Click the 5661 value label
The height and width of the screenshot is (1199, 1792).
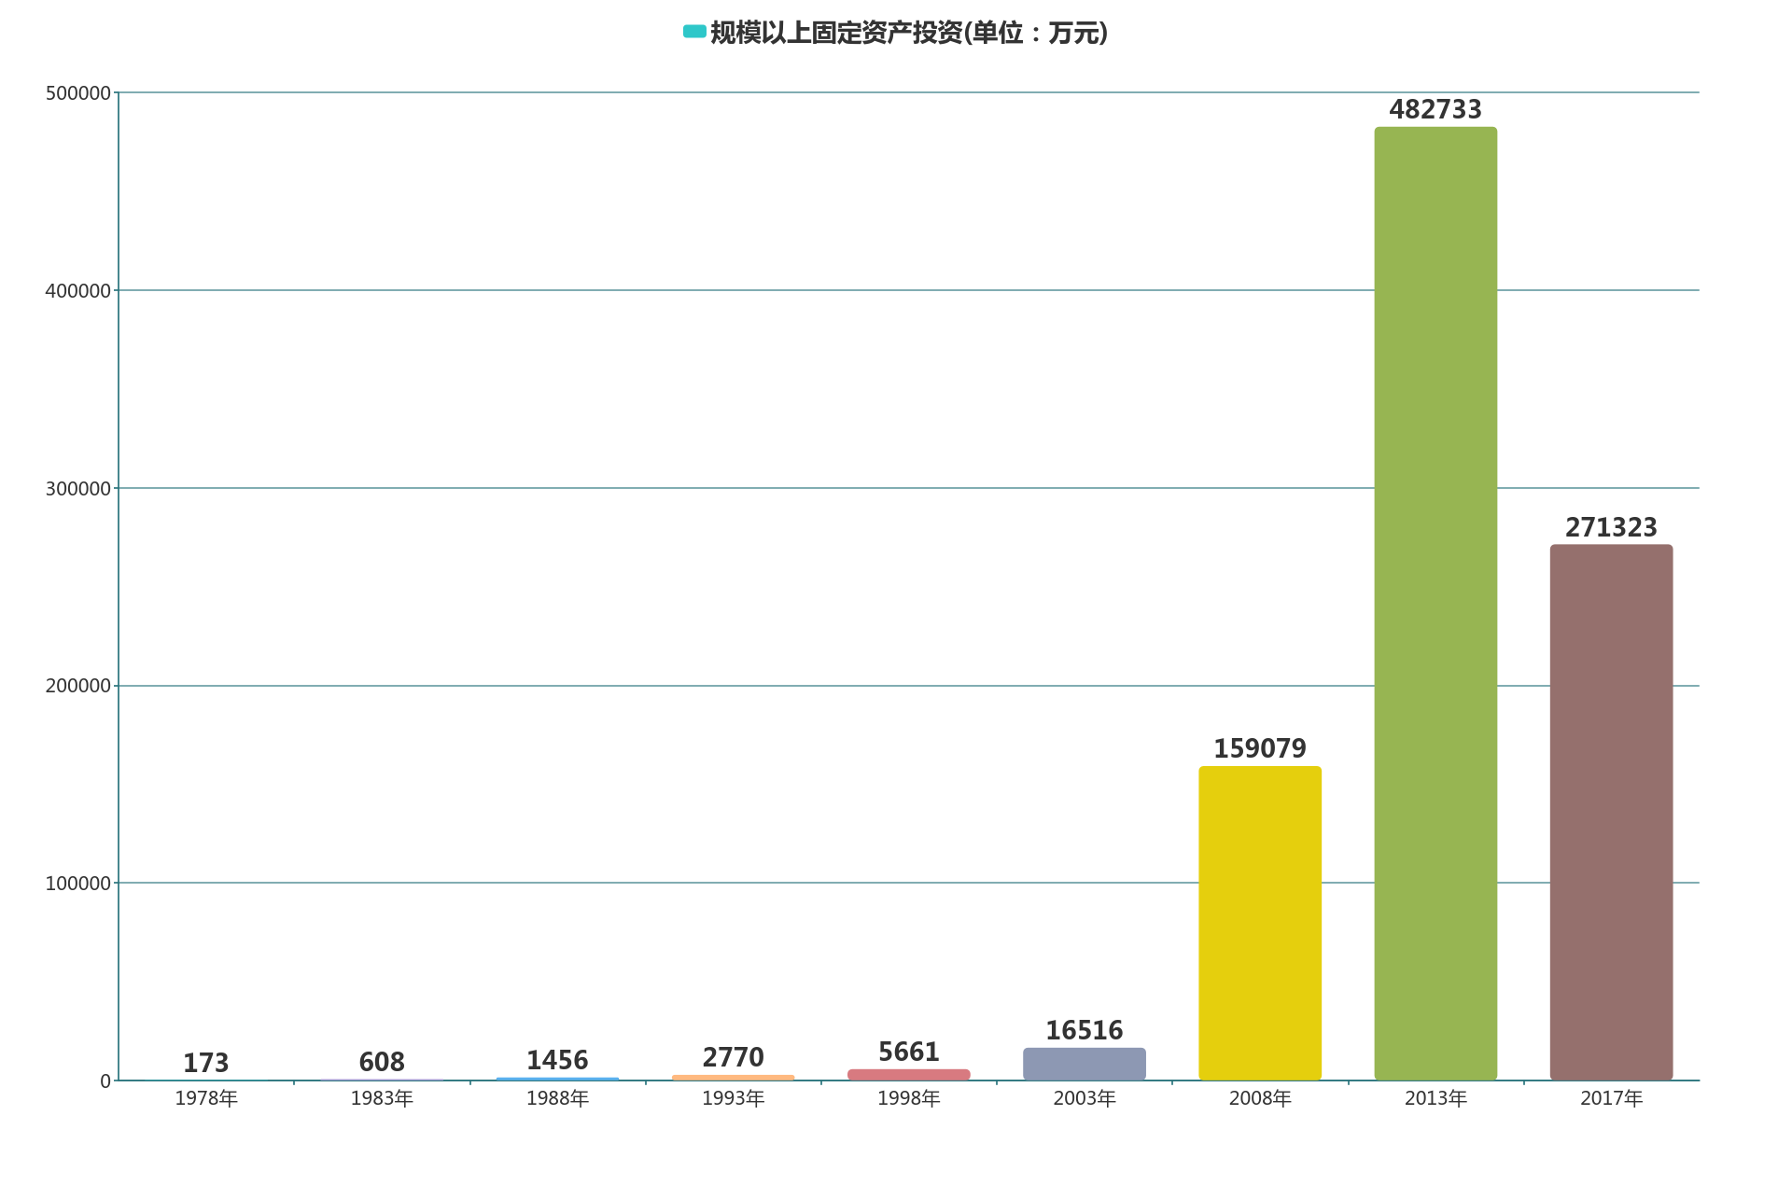[x=908, y=1052]
